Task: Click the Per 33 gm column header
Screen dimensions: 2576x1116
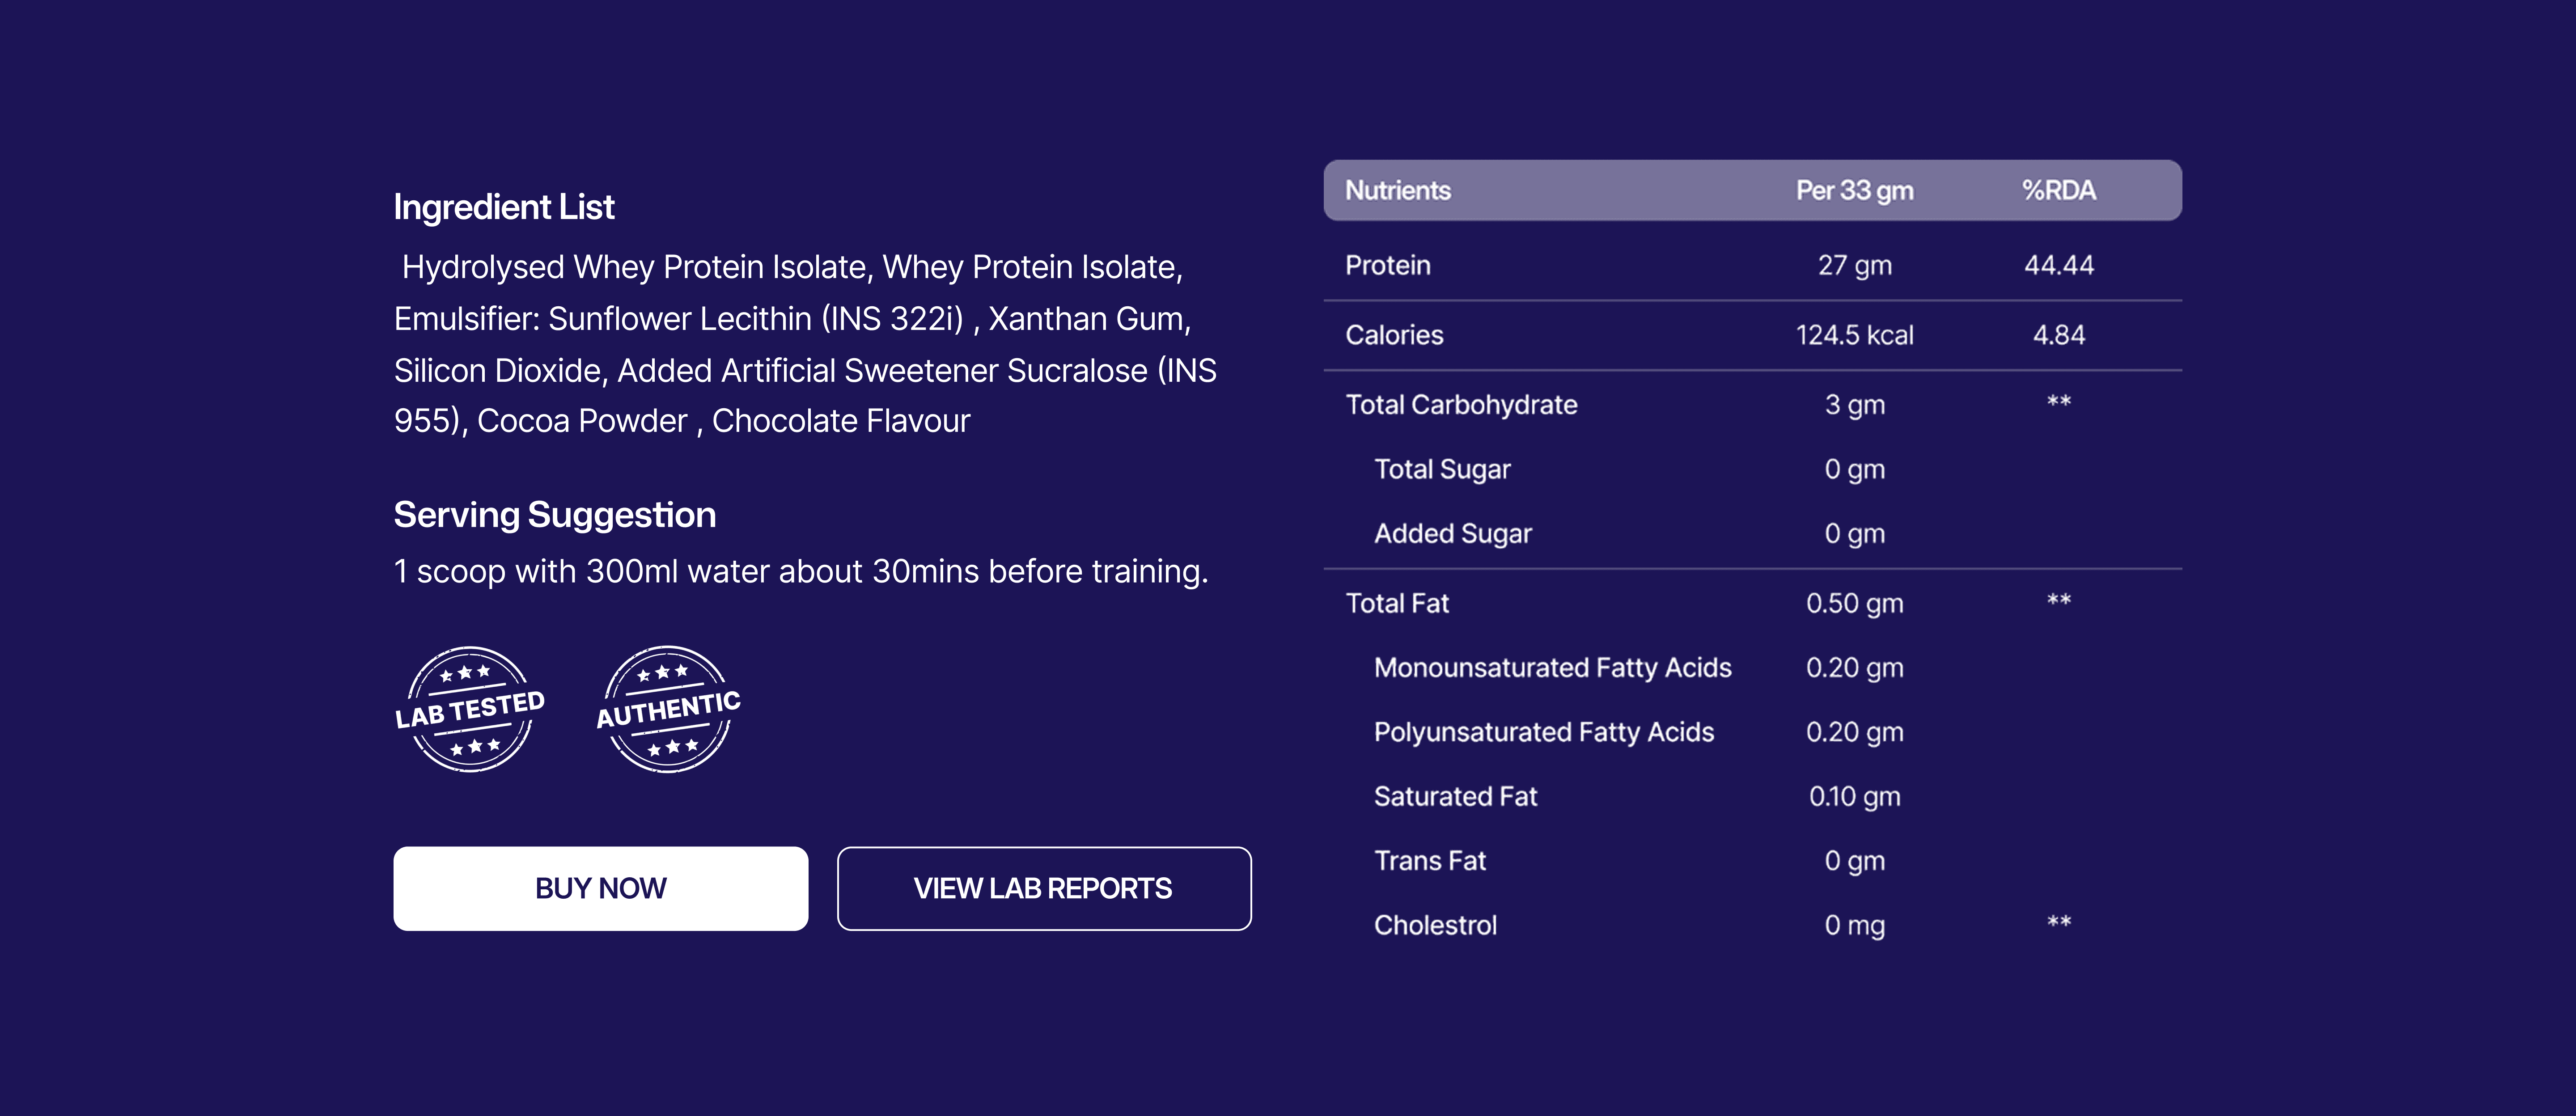Action: point(1854,190)
